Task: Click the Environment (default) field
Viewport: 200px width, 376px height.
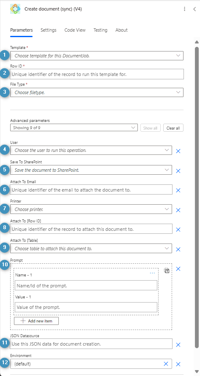Action: (x=91, y=363)
